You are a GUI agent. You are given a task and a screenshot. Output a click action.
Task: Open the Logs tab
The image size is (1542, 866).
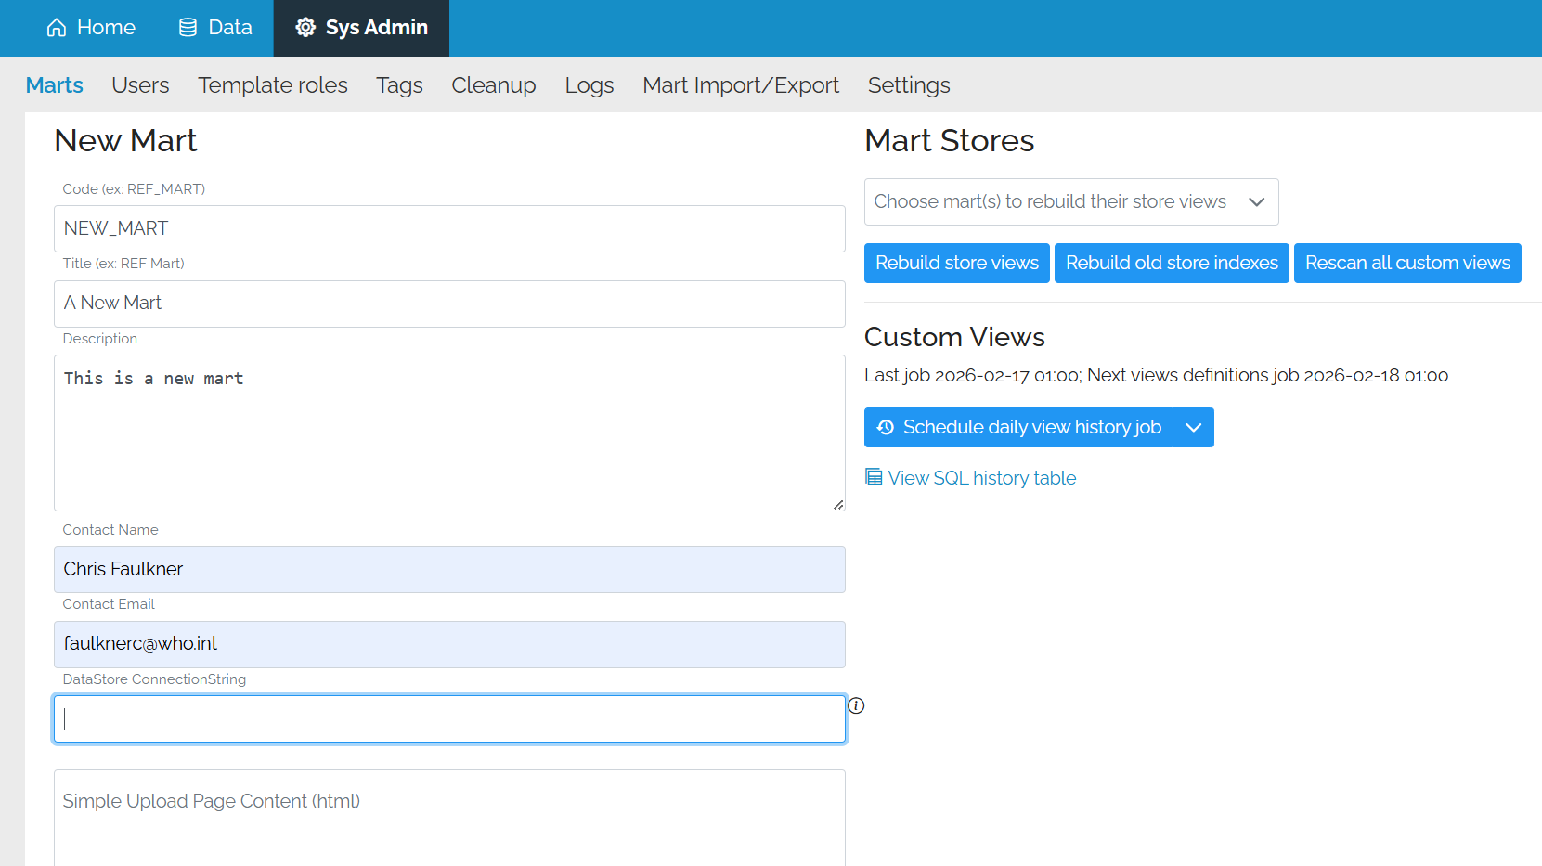[589, 84]
